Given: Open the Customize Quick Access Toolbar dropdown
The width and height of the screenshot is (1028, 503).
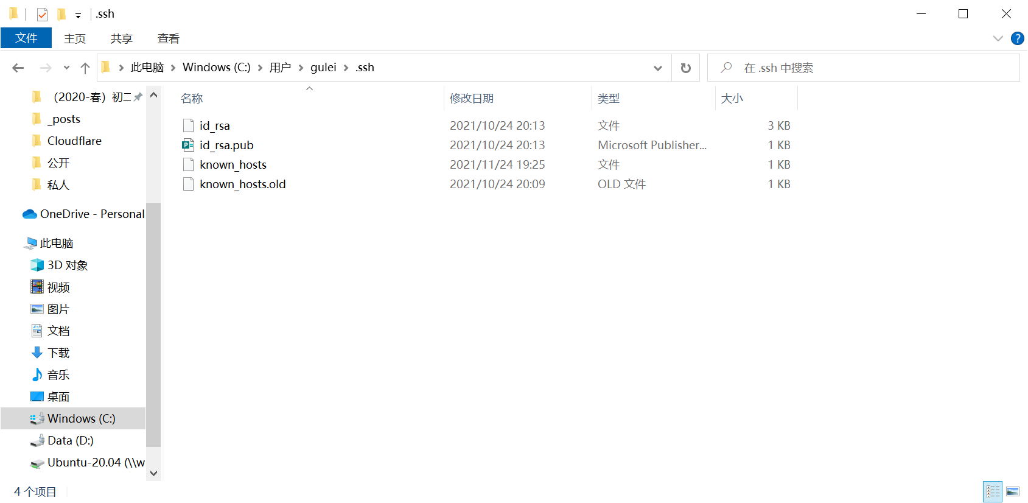Looking at the screenshot, I should click(x=78, y=15).
